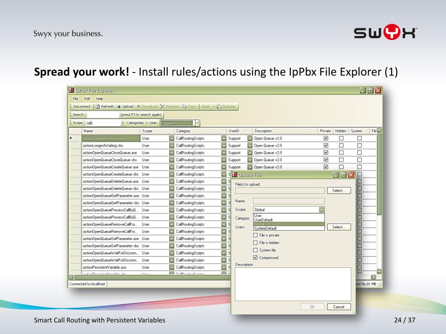Screen dimensions: 446x334
Task: Sort by the Description column header
Action: tap(285, 131)
